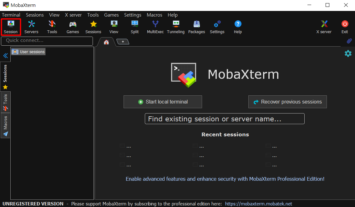Open a new tab with plus button

(x=123, y=42)
